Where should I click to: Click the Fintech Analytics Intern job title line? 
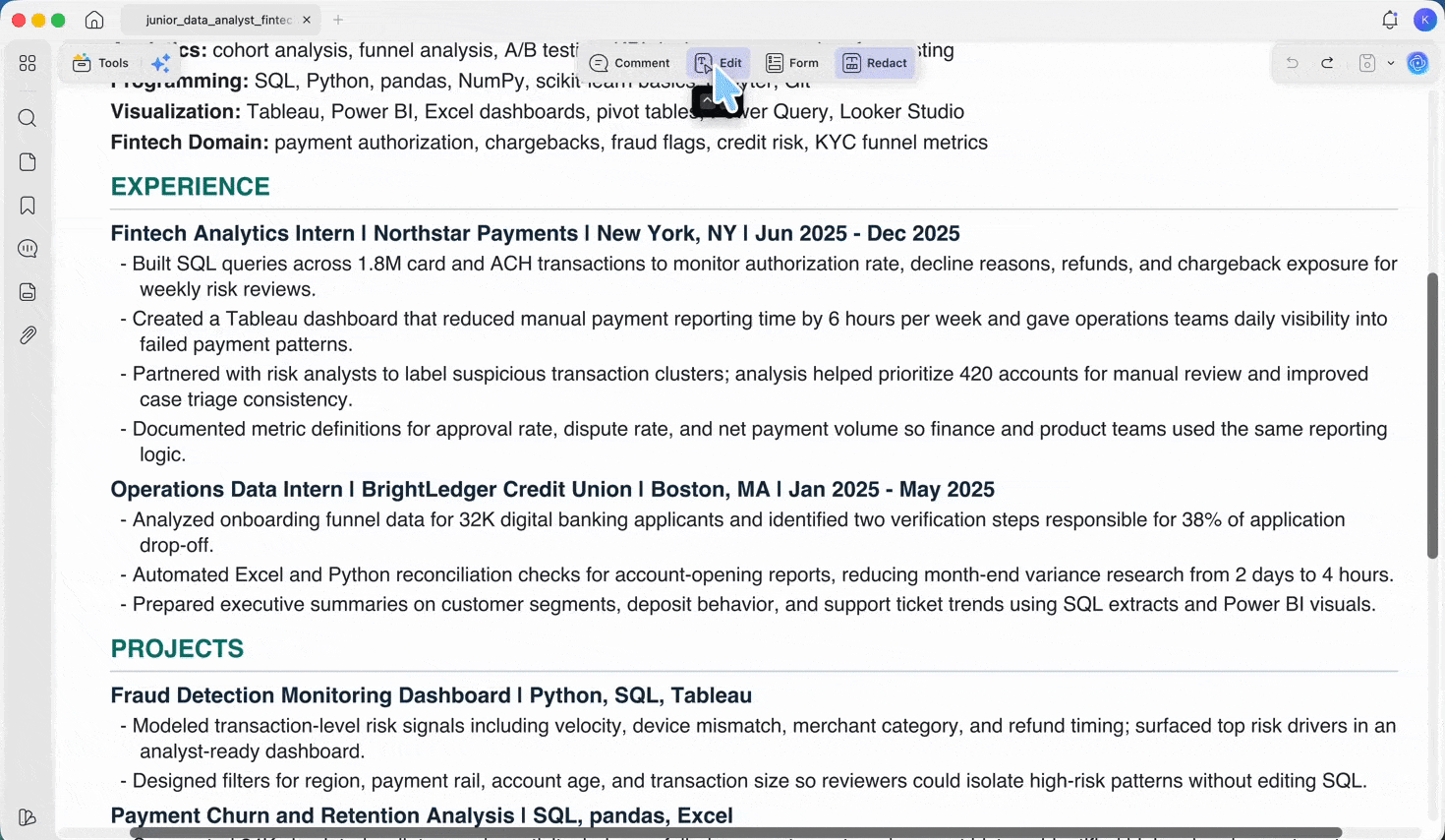point(535,233)
